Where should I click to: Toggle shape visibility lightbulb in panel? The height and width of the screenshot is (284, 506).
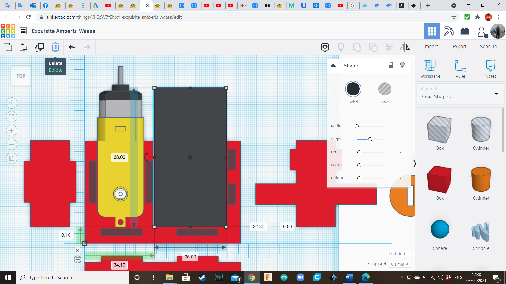(x=402, y=65)
